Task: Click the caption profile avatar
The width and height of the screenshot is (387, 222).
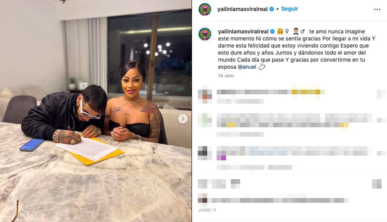Action: [x=205, y=34]
